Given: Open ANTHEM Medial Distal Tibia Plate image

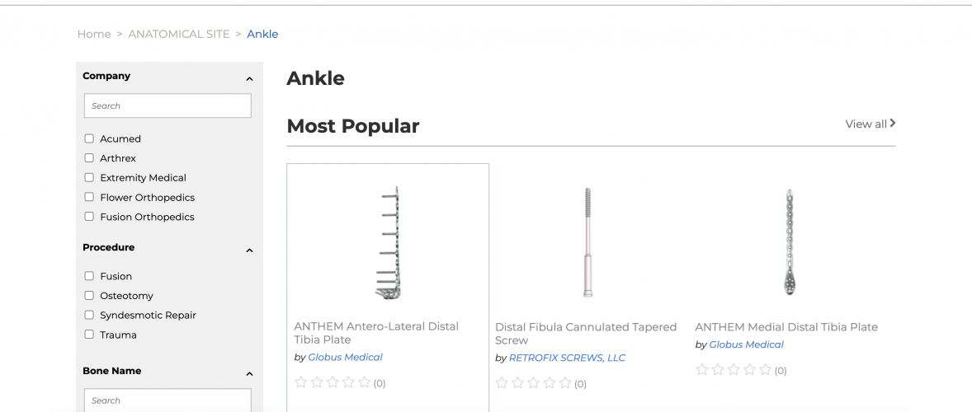Looking at the screenshot, I should (789, 242).
